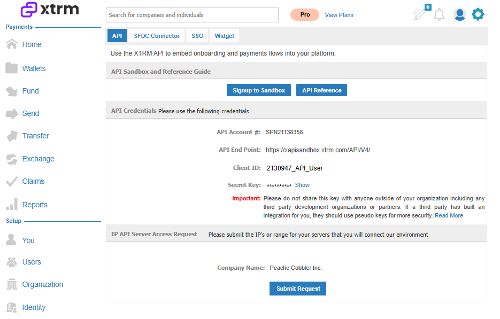Open the settings gear icon
Screen dimensions: 500x319
478,14
